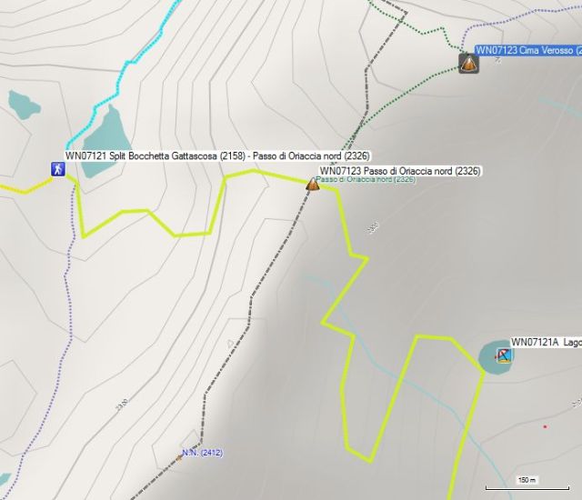Click the small red dot marker
Screen dimensions: 582x500
(545, 427)
